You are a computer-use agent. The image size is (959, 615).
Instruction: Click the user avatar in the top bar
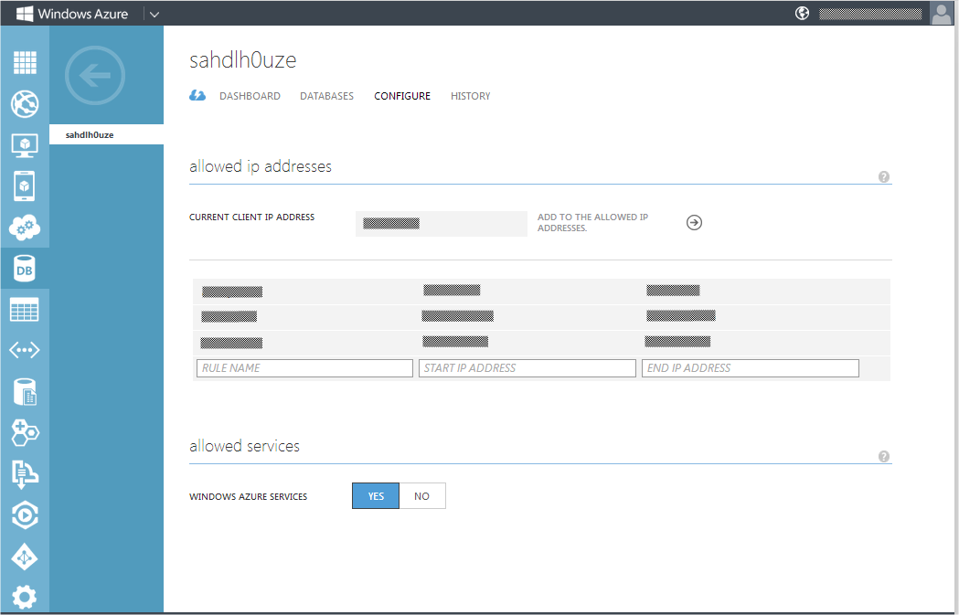[x=941, y=13]
